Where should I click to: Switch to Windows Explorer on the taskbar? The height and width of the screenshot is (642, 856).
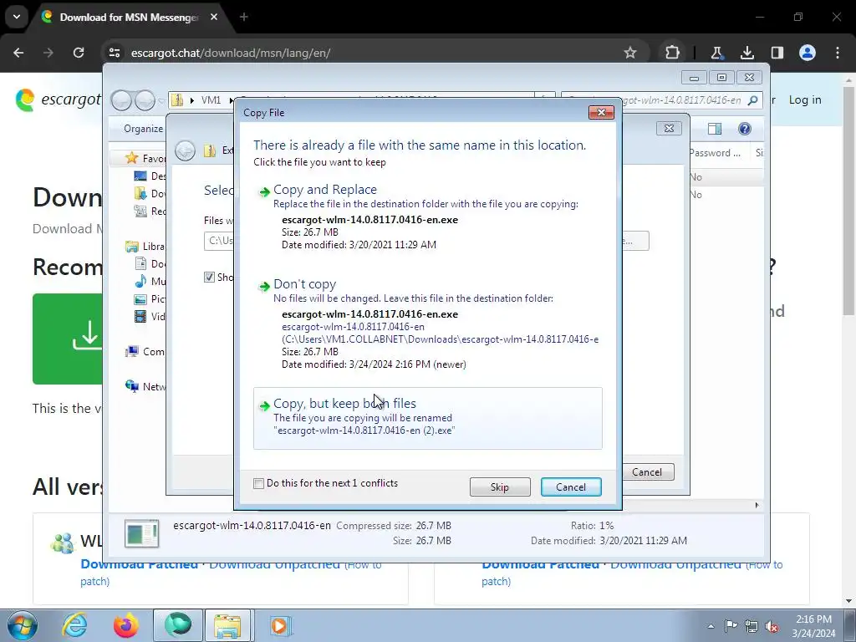(x=227, y=625)
